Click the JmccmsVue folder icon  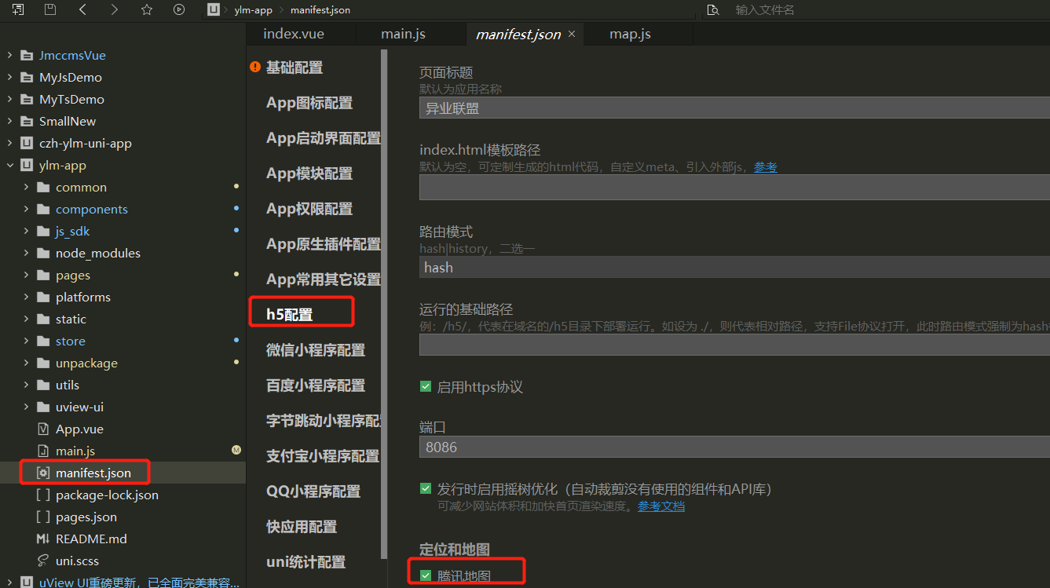[27, 55]
